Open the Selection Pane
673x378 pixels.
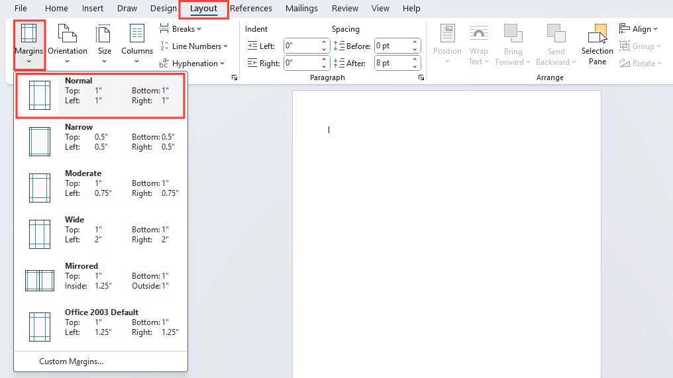coord(597,44)
